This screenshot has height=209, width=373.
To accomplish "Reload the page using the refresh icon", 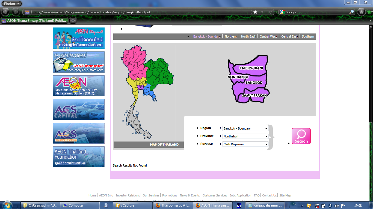I will [270, 12].
